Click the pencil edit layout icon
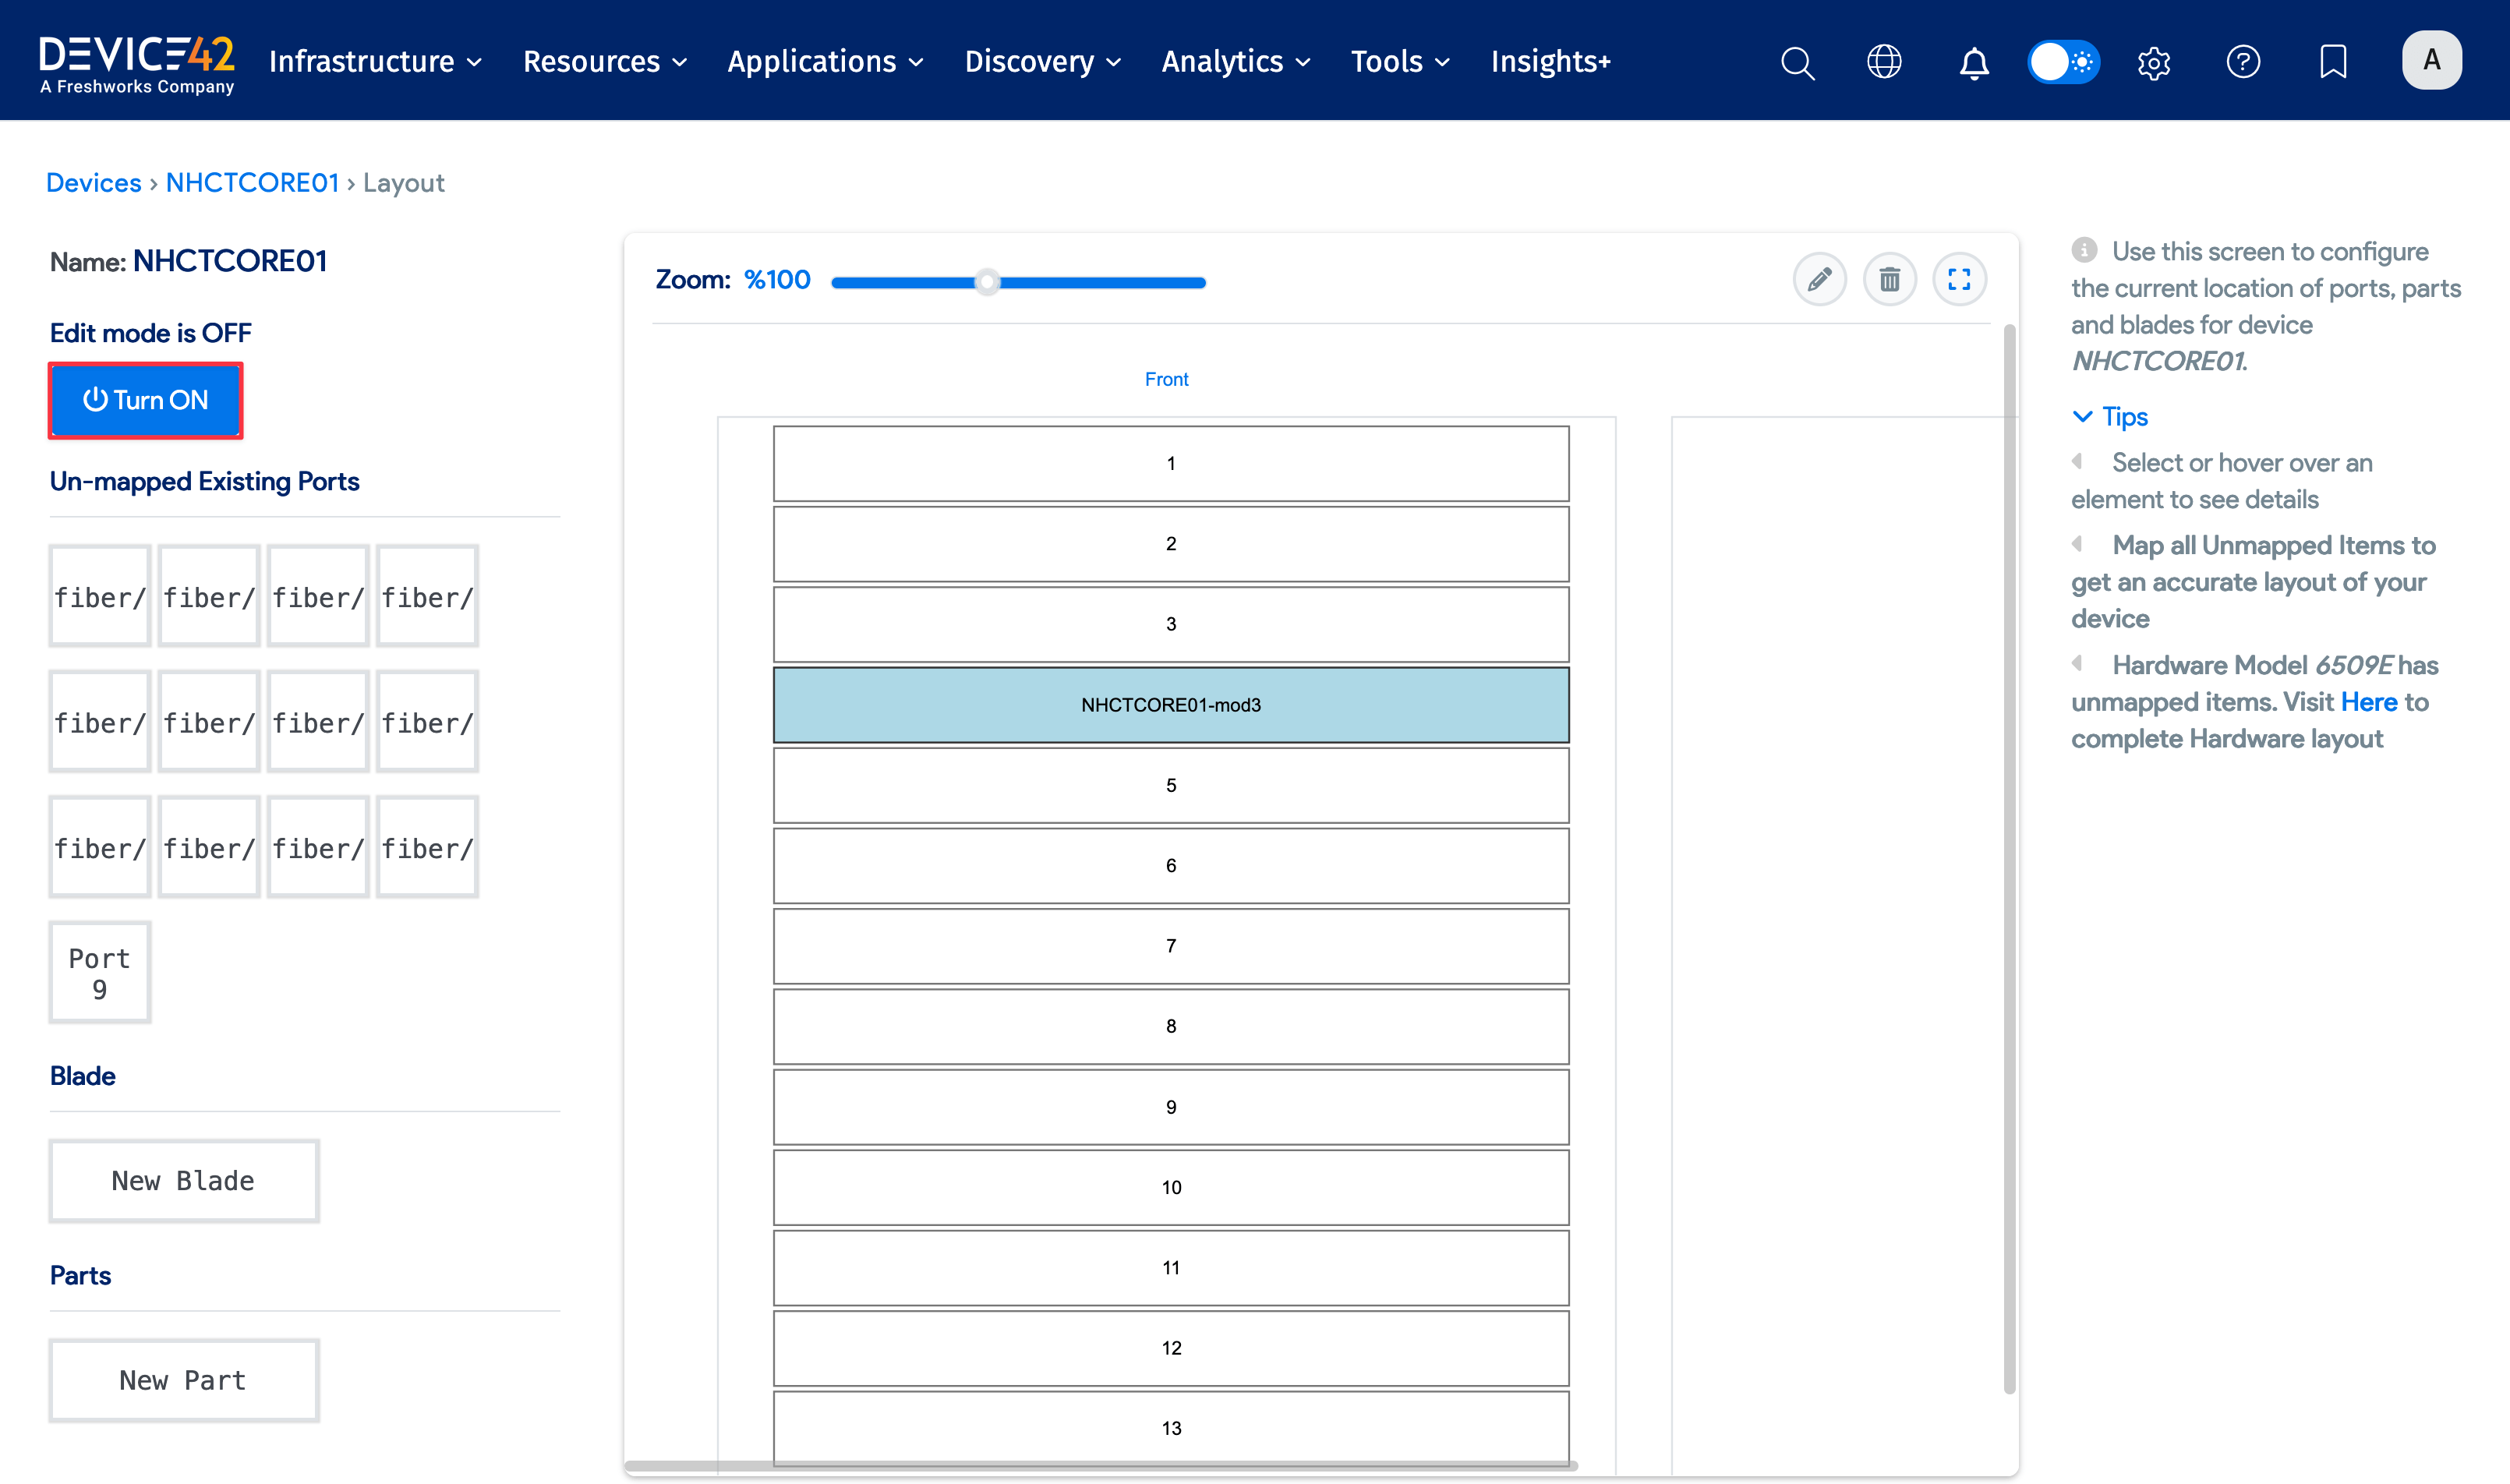This screenshot has height=1484, width=2510. [x=1819, y=279]
